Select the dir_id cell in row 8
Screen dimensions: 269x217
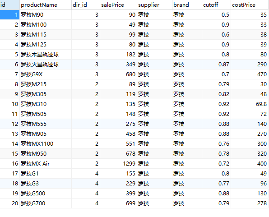[86, 84]
